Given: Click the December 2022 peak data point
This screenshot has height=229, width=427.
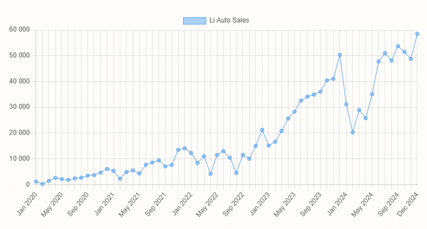Looking at the screenshot, I should (262, 130).
